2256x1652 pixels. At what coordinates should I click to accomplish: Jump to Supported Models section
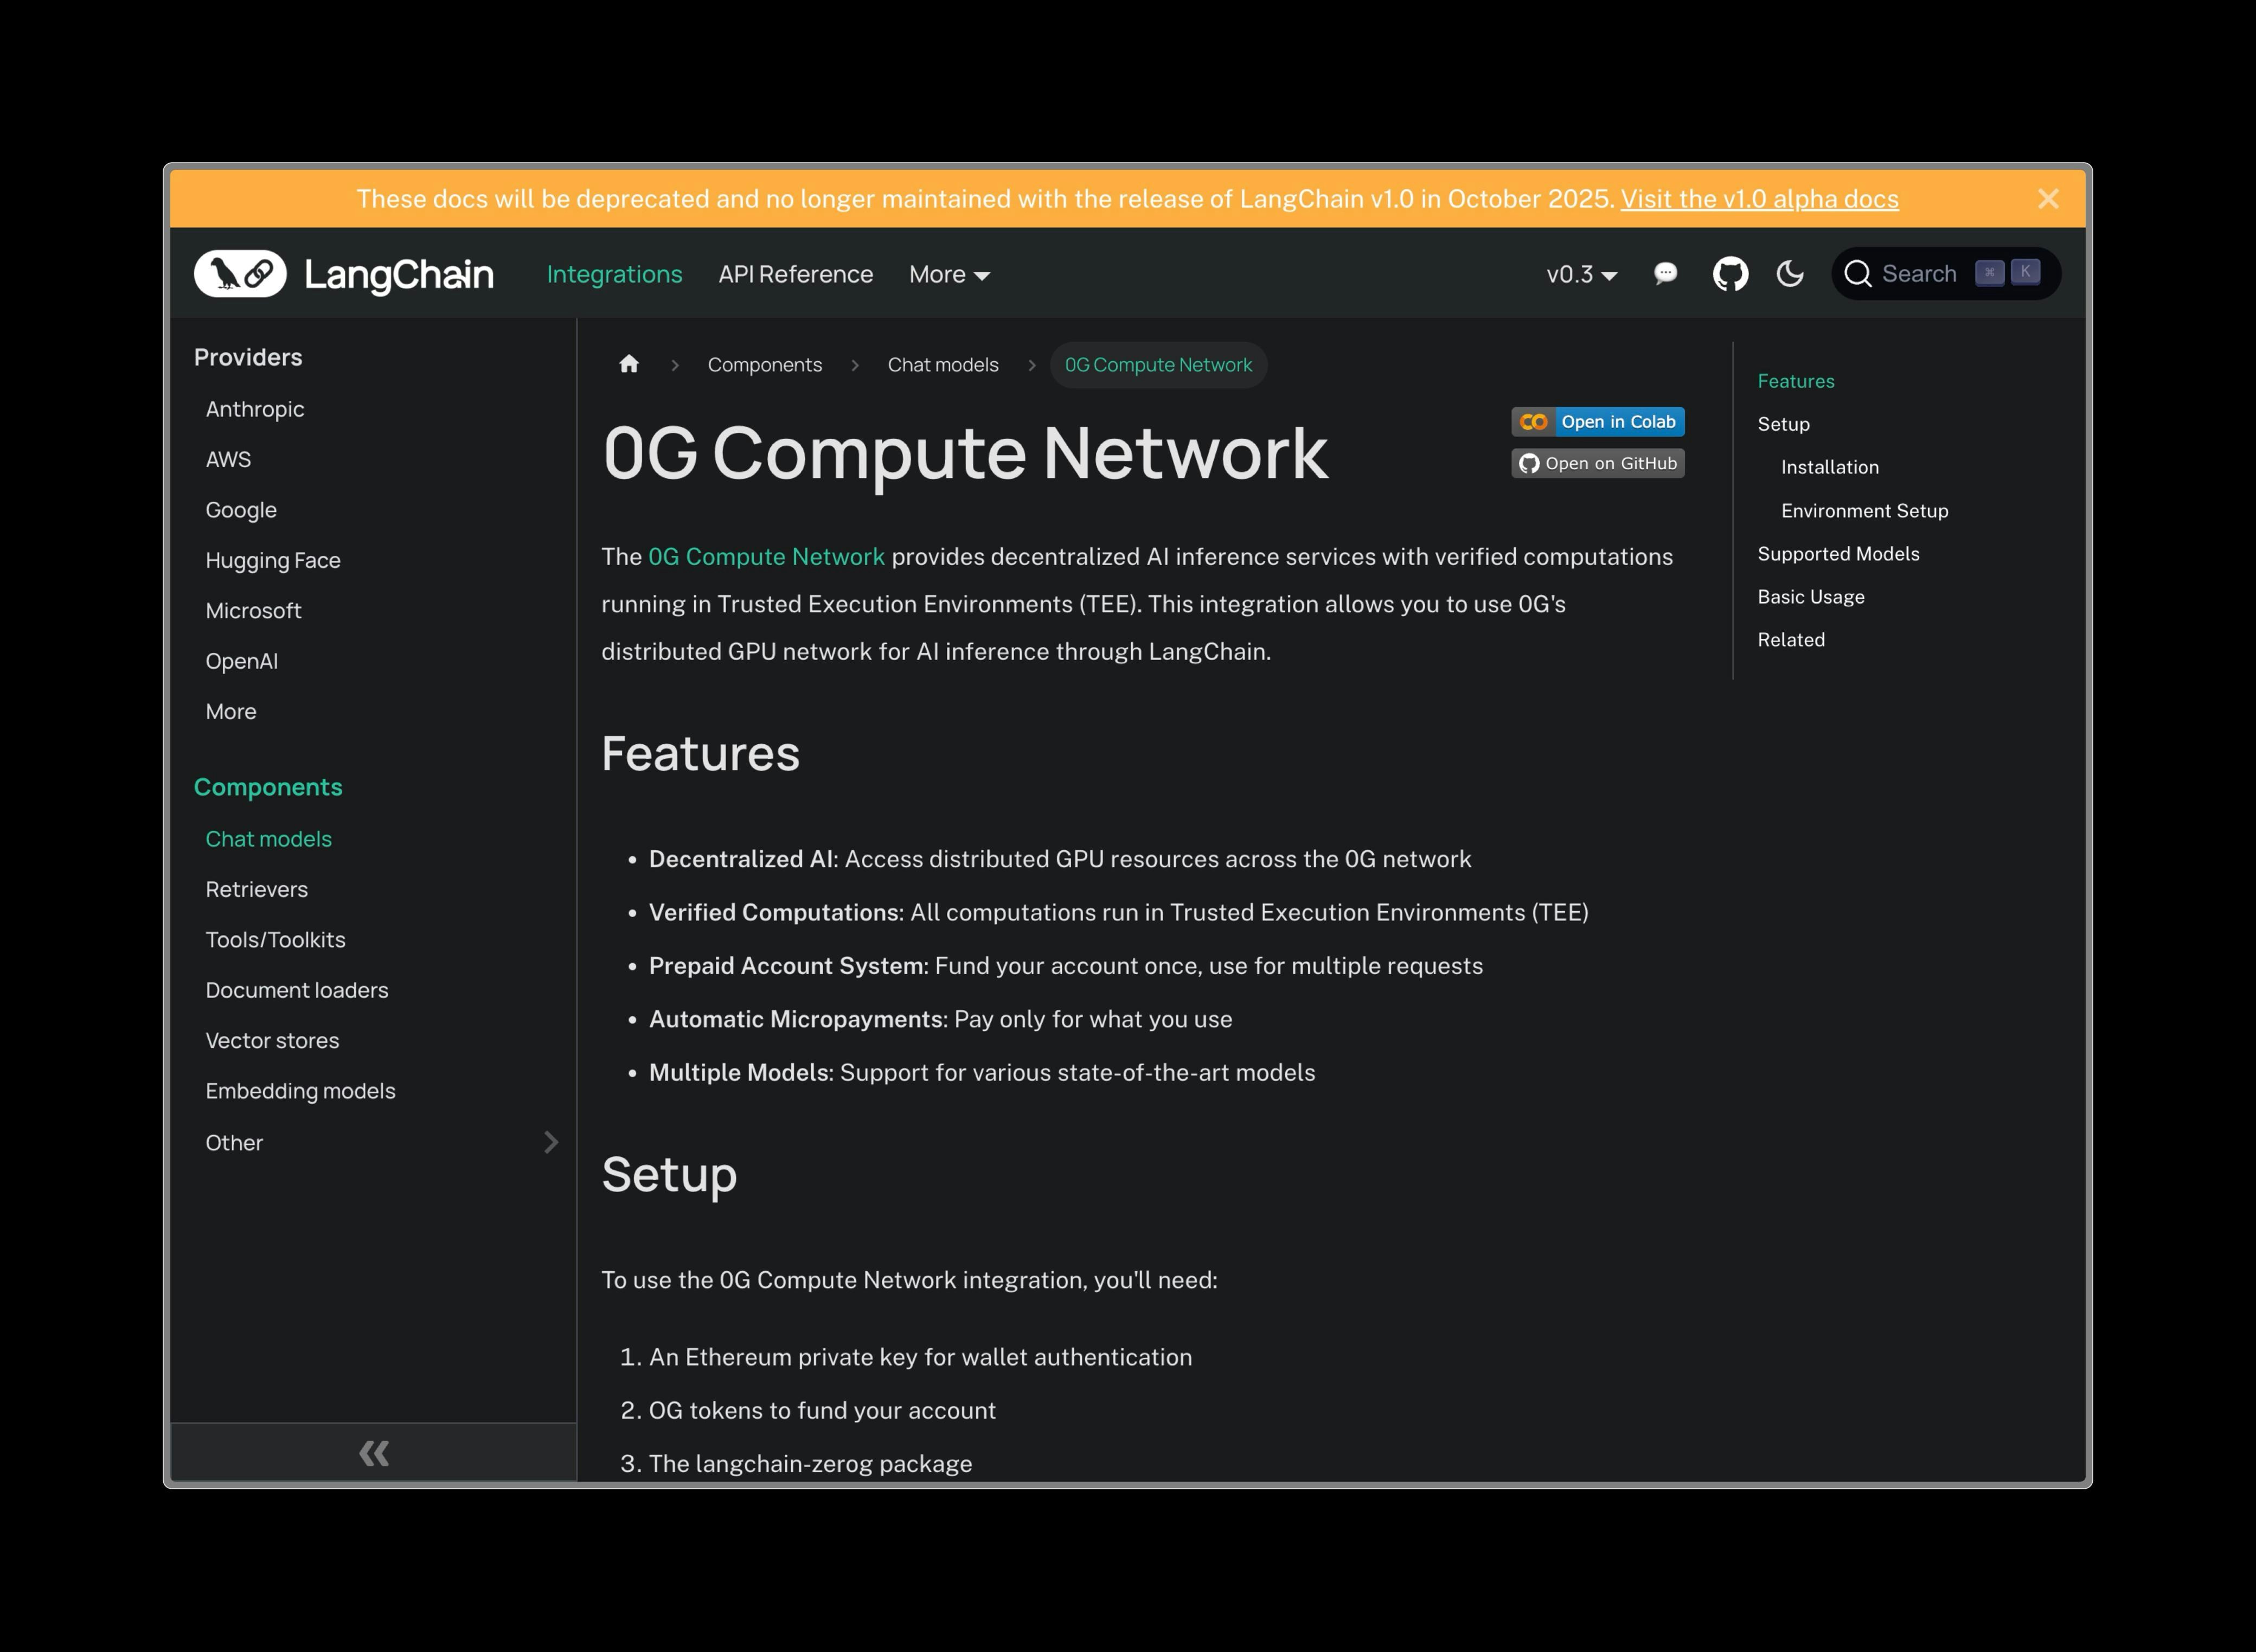[1838, 554]
